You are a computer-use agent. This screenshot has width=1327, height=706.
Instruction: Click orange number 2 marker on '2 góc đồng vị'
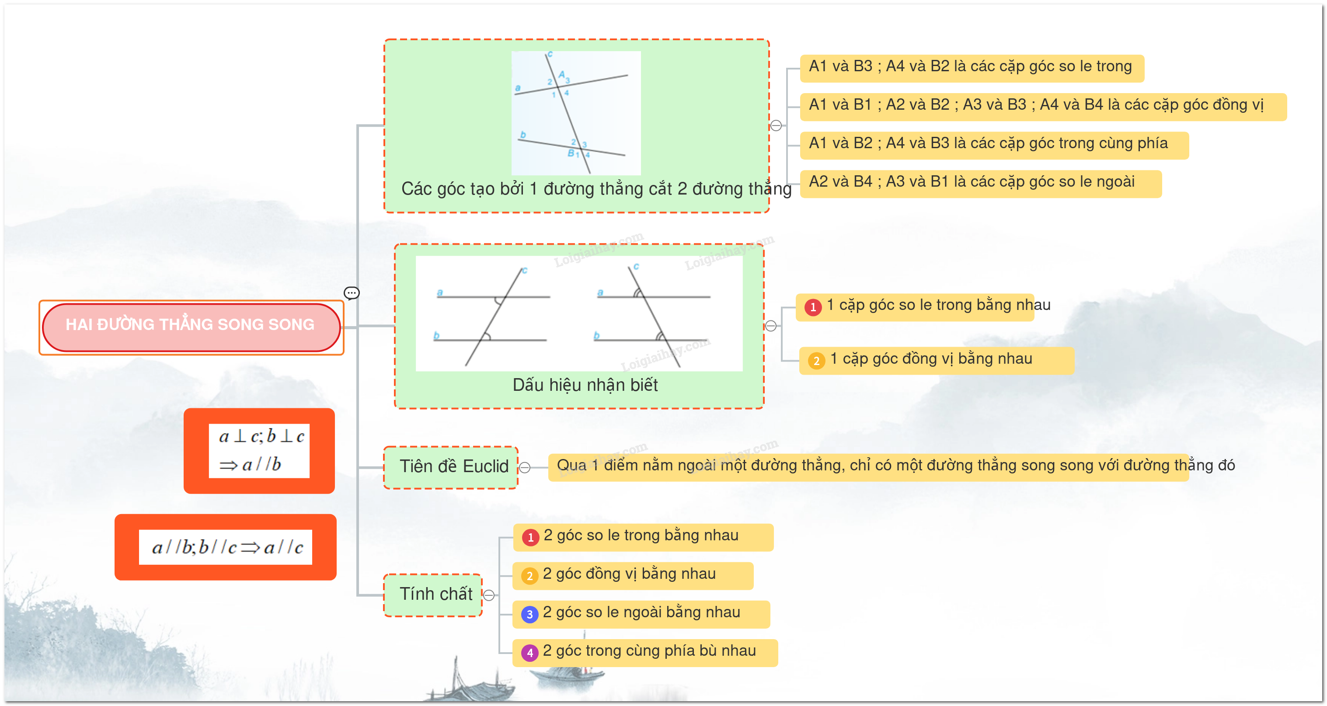(x=529, y=576)
